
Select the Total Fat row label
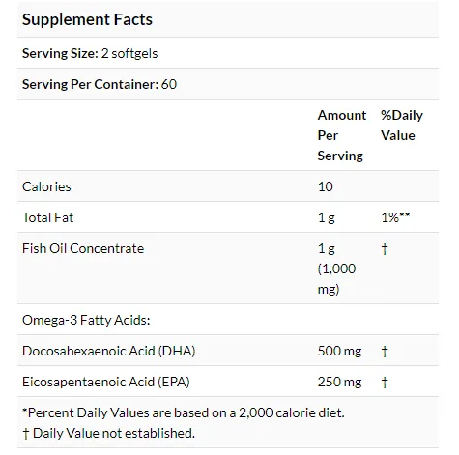coord(47,217)
